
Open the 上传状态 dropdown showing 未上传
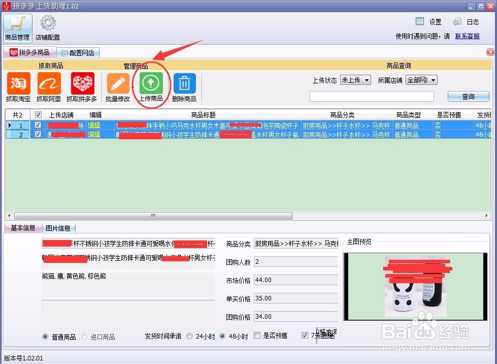tap(355, 80)
